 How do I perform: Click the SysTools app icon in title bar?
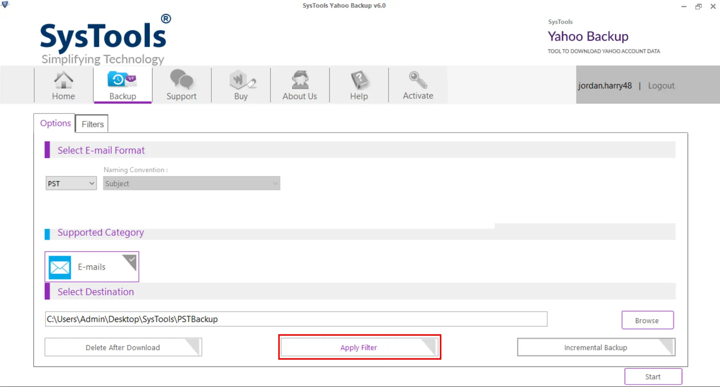click(x=5, y=5)
